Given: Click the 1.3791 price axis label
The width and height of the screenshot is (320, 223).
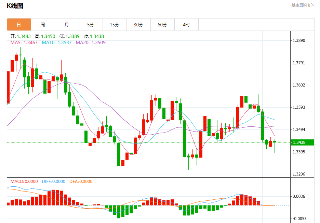Looking at the screenshot, I should point(299,63).
